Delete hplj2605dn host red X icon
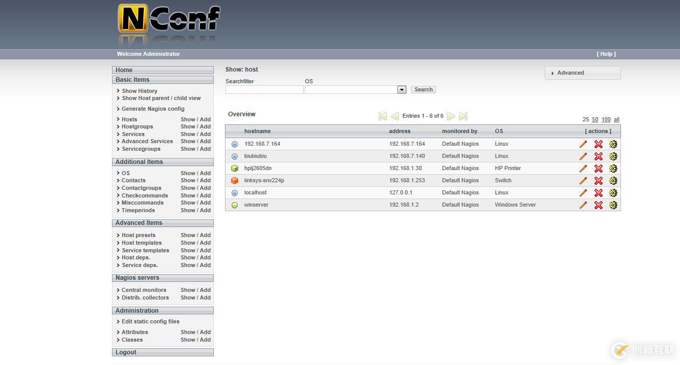Screen dimensions: 680x365 (599, 169)
